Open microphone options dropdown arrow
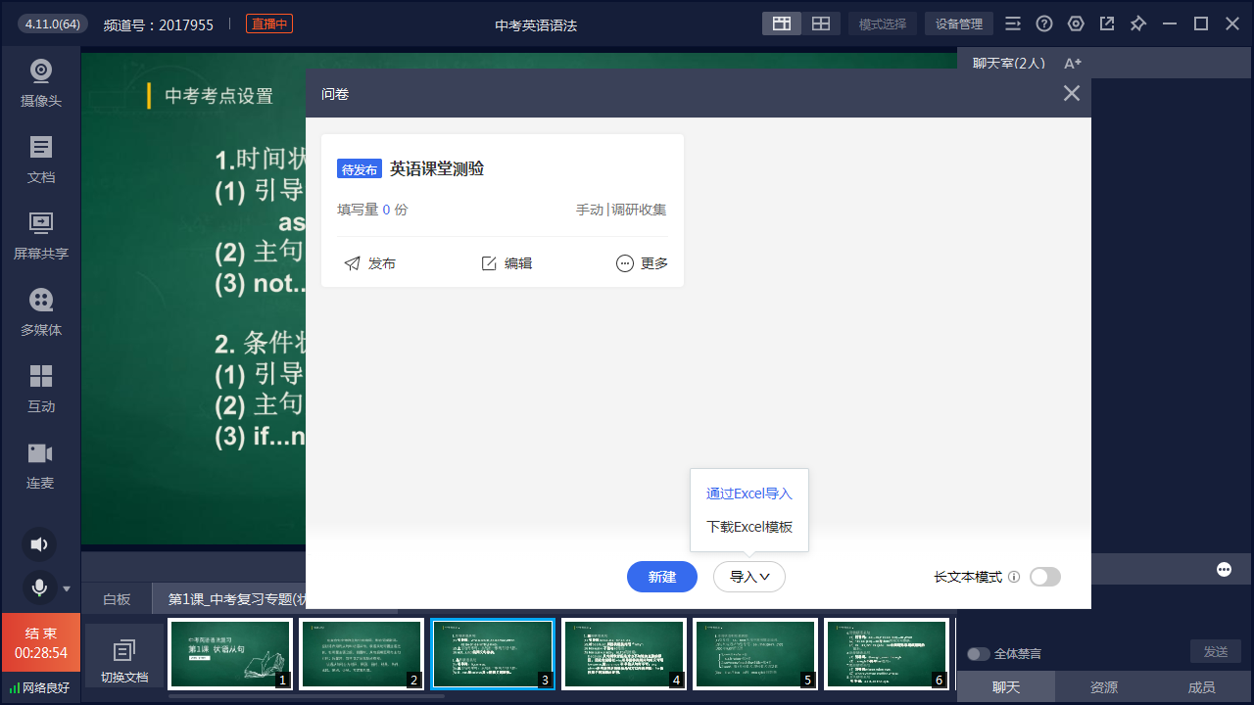The width and height of the screenshot is (1254, 705). coord(67,588)
